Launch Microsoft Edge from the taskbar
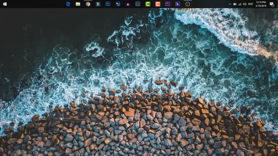This screenshot has width=278, height=156. [68, 4]
